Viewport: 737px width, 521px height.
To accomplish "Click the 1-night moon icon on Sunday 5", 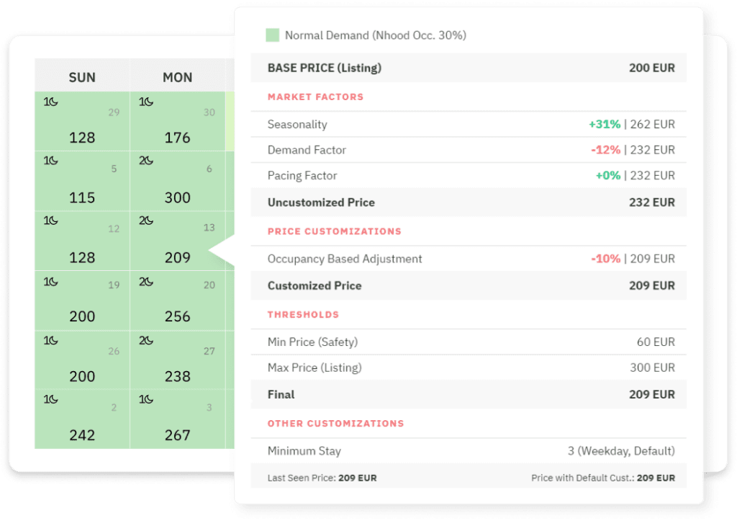I will point(50,161).
